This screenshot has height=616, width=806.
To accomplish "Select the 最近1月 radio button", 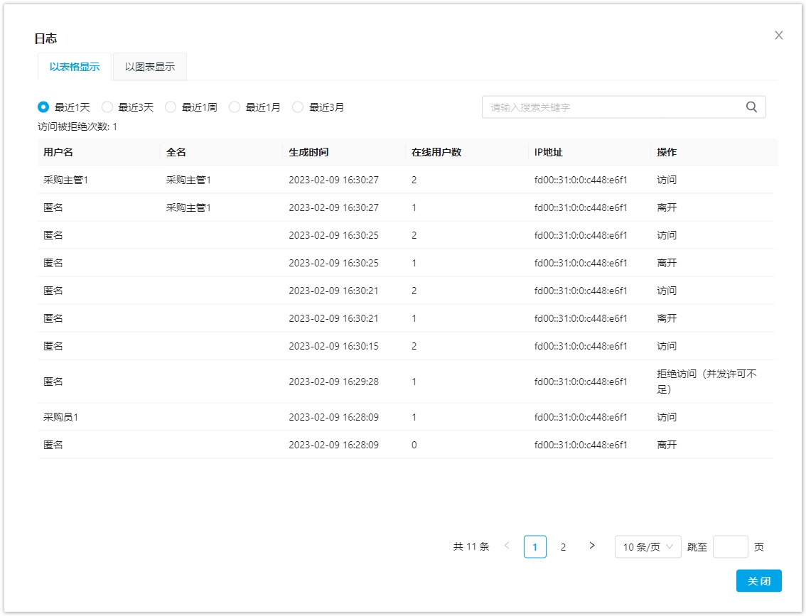I will 235,107.
